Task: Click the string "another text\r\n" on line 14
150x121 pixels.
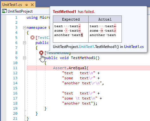Action: pyautogui.click(x=82, y=83)
